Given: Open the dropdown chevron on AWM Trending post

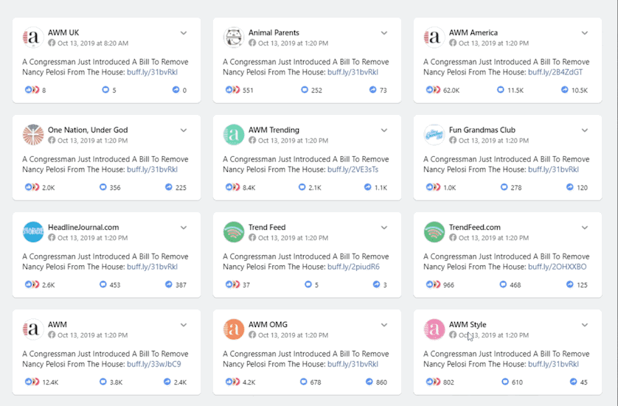Looking at the screenshot, I should [384, 130].
